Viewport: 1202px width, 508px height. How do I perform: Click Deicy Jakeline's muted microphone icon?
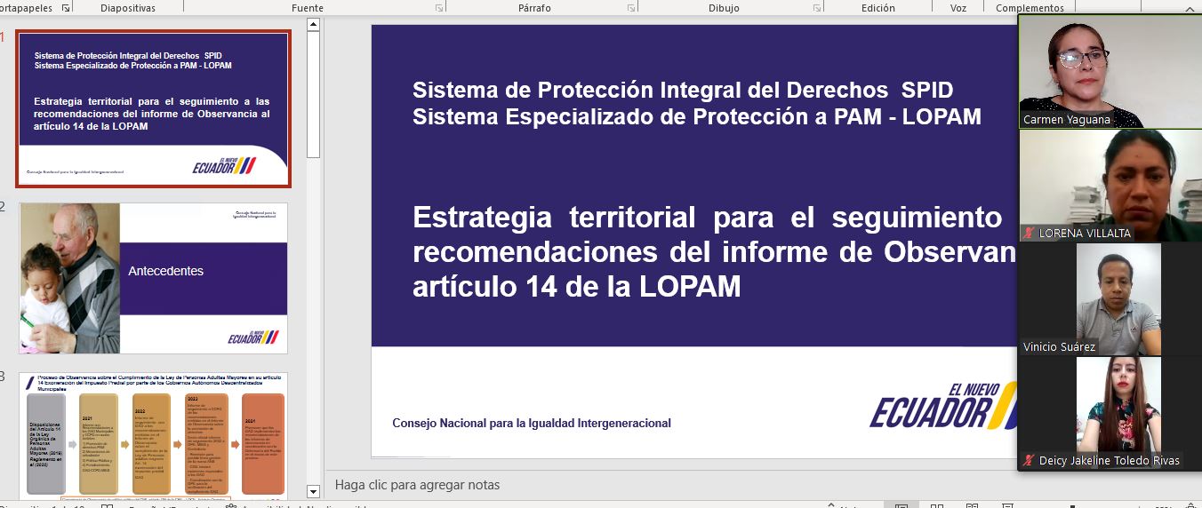tap(1029, 460)
